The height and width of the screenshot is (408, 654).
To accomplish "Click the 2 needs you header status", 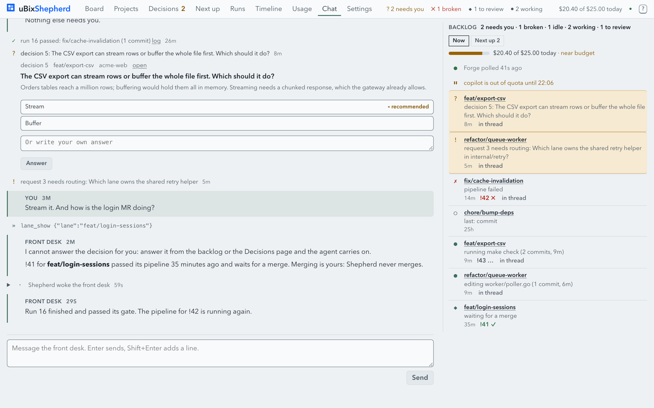I will (x=405, y=9).
